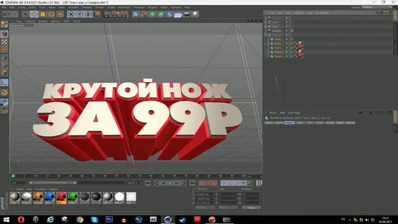This screenshot has height=224, width=398.
Task: Open the Layout dropdown at top right
Action: coord(377,7)
